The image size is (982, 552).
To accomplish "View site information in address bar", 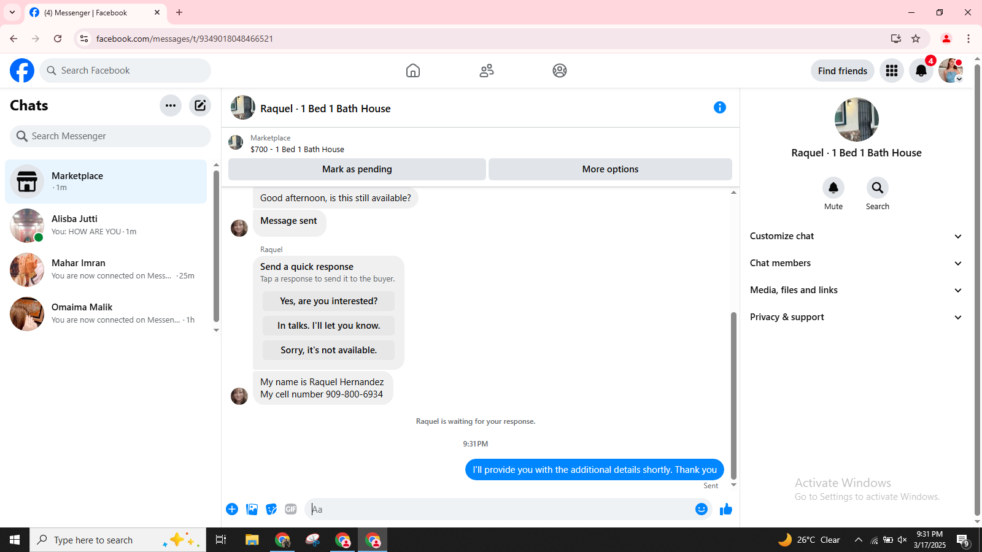I will (x=84, y=39).
